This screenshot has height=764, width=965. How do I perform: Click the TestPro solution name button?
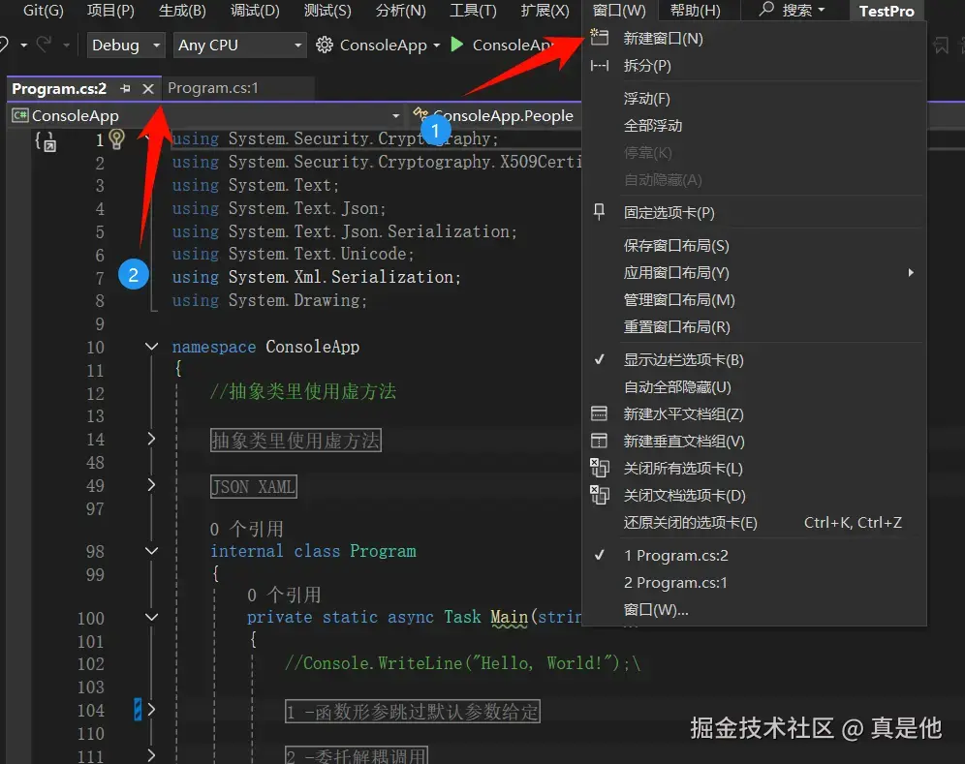(x=887, y=11)
